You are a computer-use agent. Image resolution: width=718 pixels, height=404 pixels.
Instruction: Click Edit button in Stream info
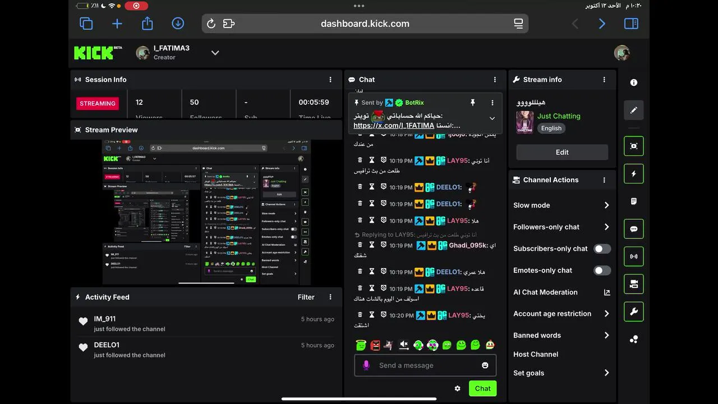point(562,152)
